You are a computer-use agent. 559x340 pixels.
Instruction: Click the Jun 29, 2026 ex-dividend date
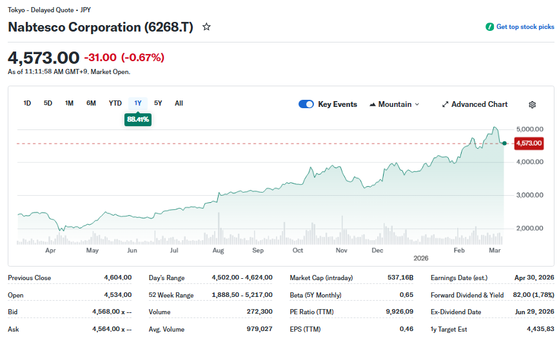tap(534, 312)
